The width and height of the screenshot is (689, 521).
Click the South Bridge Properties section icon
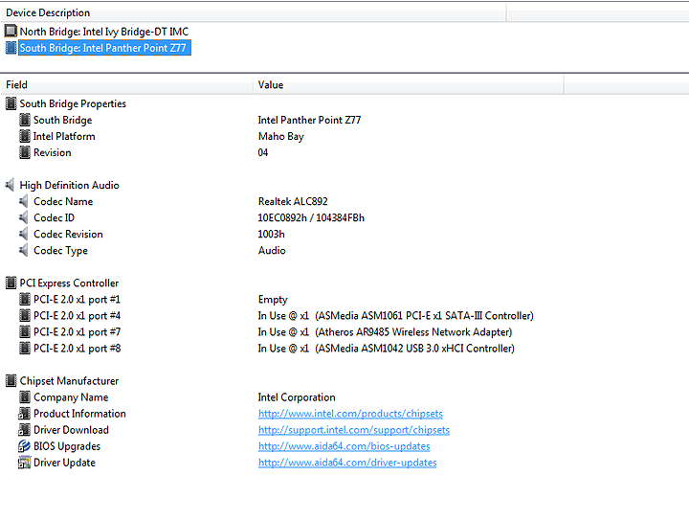[11, 103]
